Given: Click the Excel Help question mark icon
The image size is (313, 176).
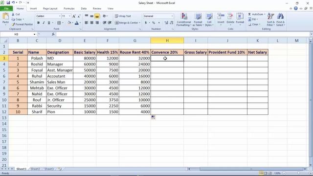Looking at the screenshot, I should pos(295,8).
